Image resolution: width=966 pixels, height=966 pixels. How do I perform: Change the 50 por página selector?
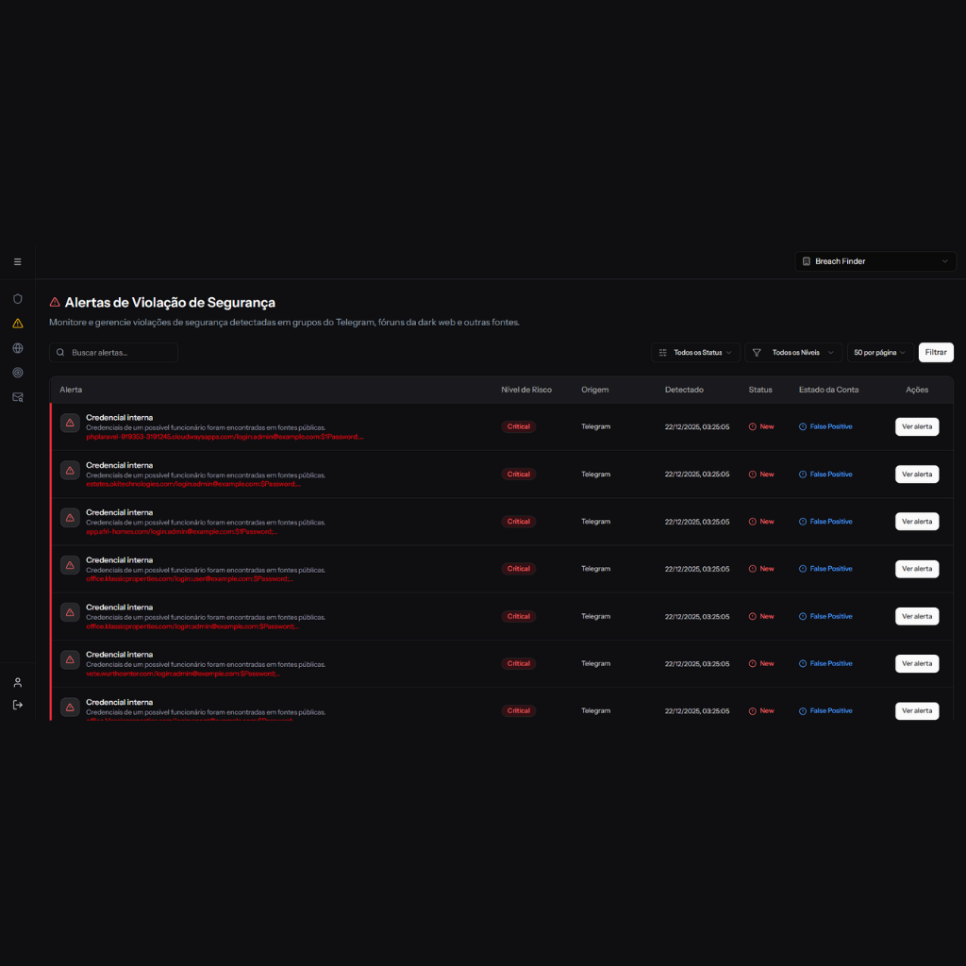pyautogui.click(x=879, y=352)
